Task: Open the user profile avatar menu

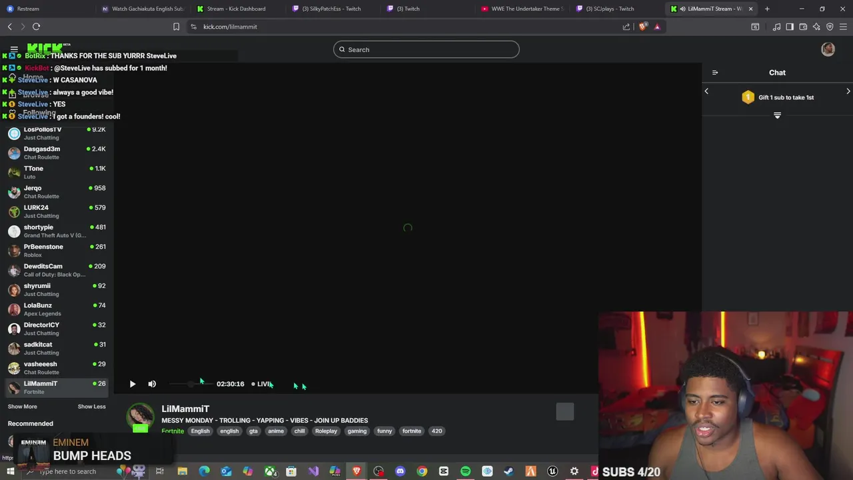Action: tap(828, 49)
